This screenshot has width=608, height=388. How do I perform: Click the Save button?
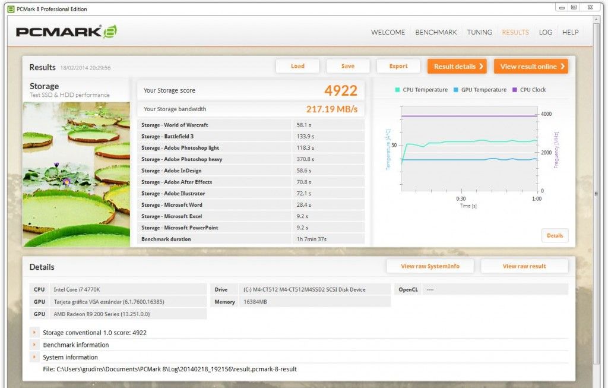click(x=348, y=66)
